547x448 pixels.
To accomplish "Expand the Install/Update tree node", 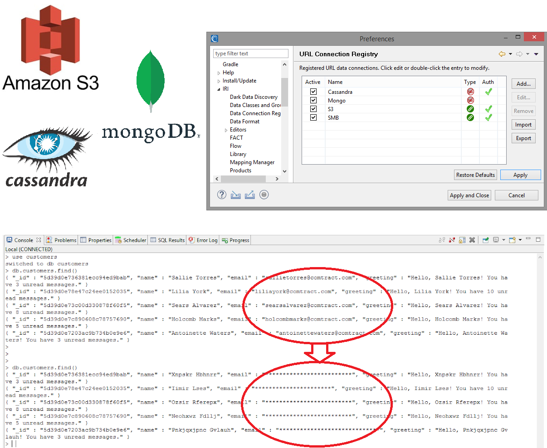I will 219,81.
